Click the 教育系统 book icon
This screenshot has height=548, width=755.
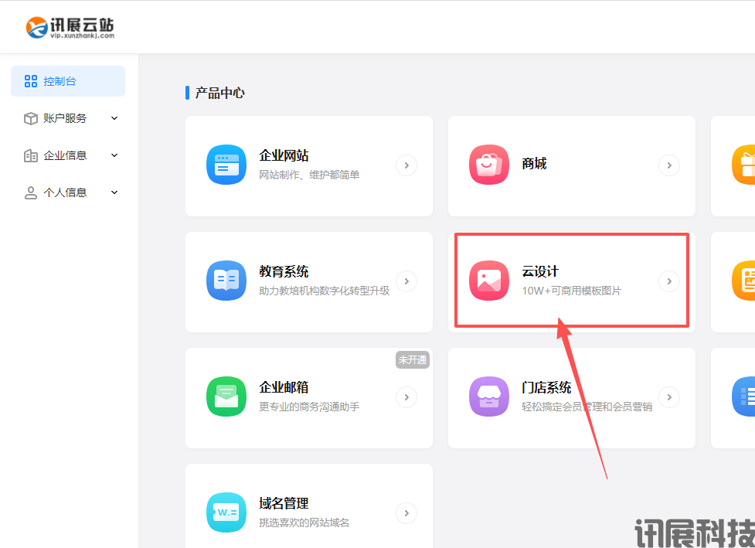point(226,281)
